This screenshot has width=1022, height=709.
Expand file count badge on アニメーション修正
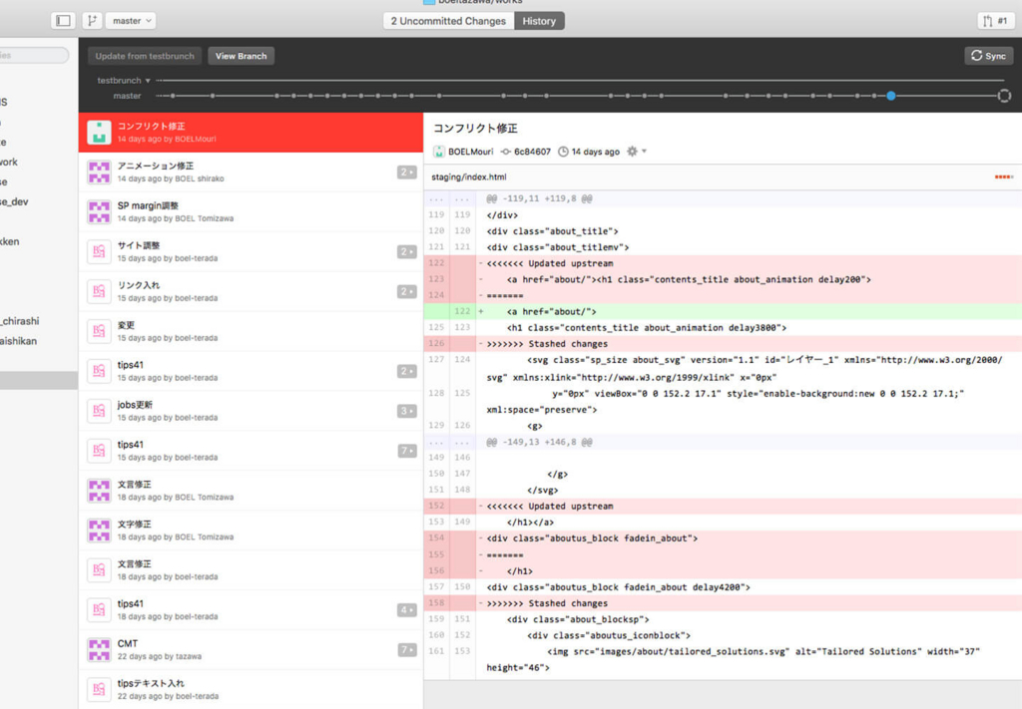click(x=407, y=172)
